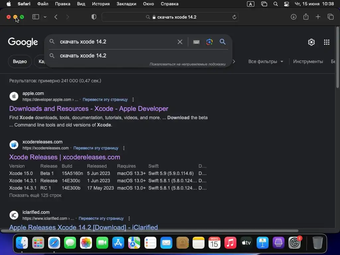The height and width of the screenshot is (255, 340).
Task: Show downloads in the Safari toolbar
Action: click(294, 17)
